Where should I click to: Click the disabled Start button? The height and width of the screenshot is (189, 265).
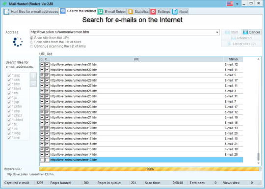click(231, 32)
